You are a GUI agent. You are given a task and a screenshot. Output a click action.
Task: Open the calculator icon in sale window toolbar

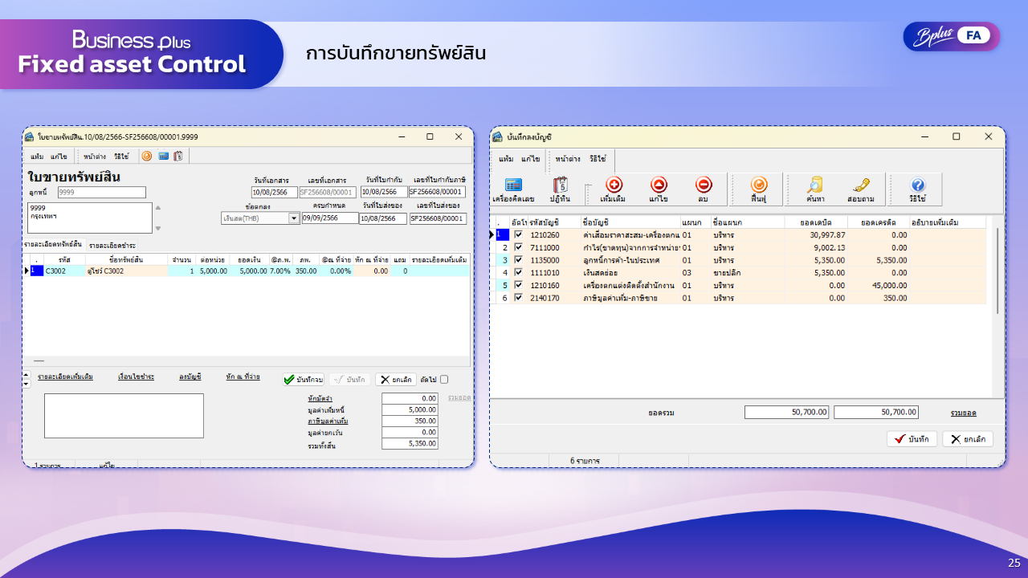163,157
